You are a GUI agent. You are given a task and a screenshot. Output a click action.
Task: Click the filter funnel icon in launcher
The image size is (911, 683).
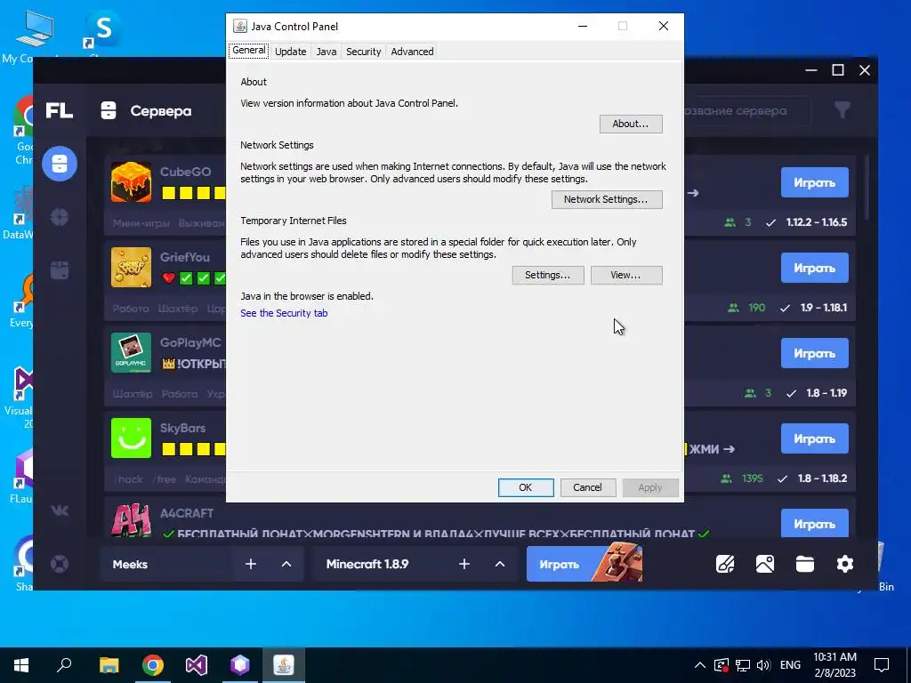[x=842, y=110]
